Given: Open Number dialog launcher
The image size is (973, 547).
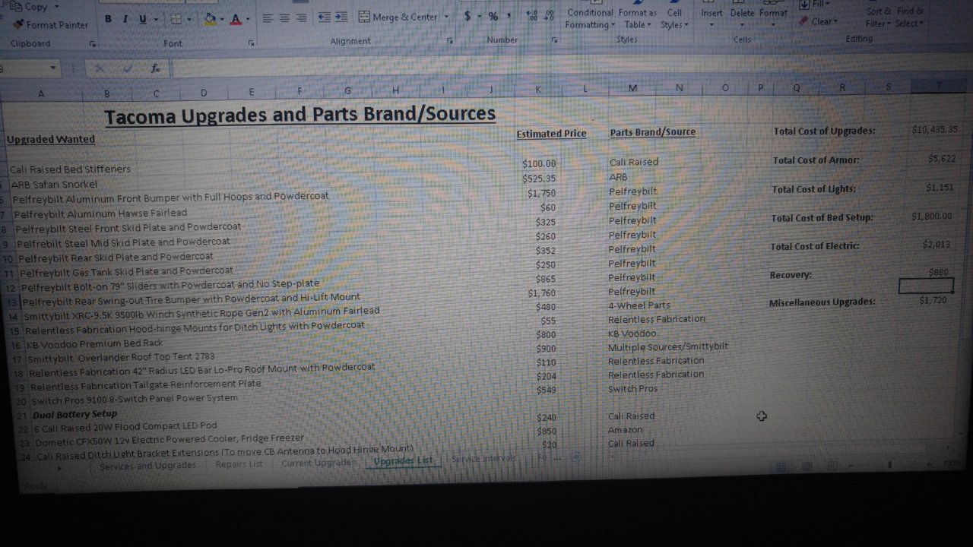Looking at the screenshot, I should click(556, 40).
